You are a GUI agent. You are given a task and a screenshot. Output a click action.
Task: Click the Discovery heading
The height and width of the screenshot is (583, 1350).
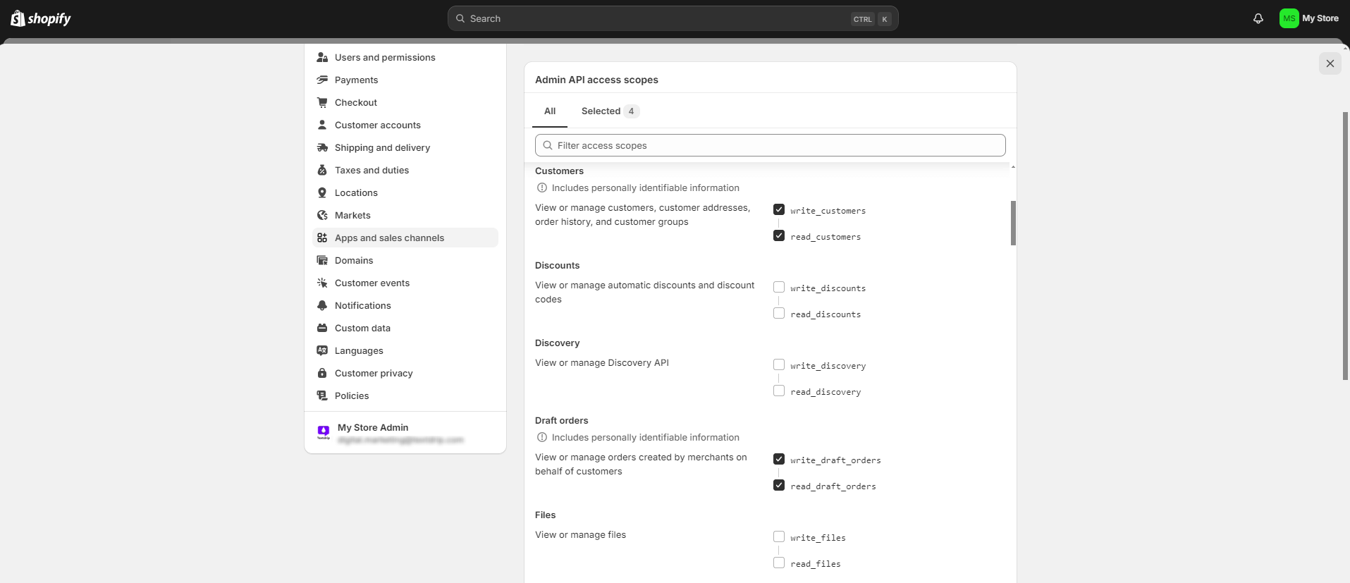557,343
